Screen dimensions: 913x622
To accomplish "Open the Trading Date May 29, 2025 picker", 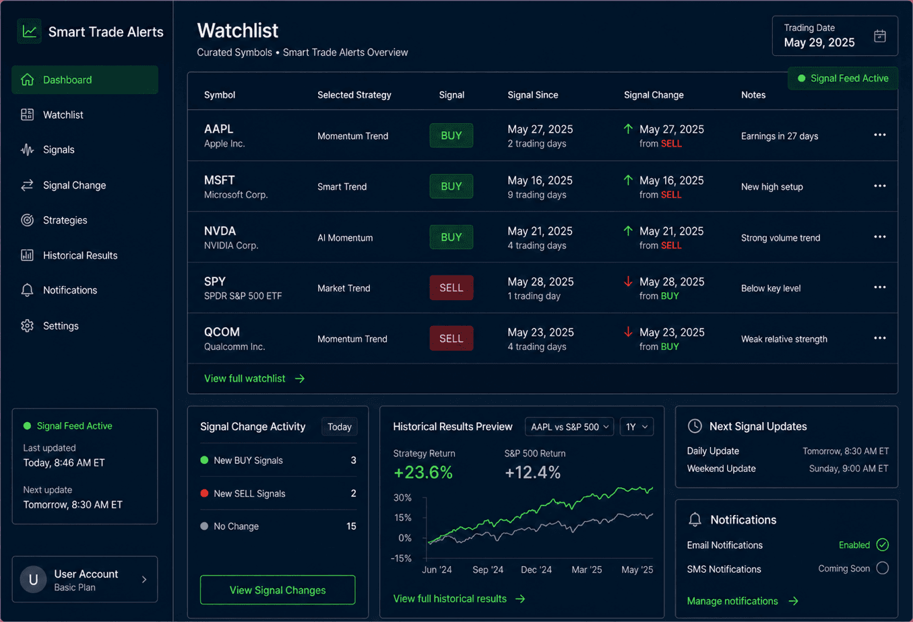I will tap(835, 36).
